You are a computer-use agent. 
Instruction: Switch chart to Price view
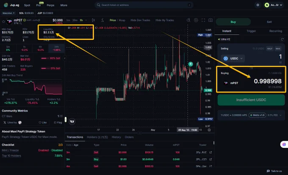click(x=113, y=20)
